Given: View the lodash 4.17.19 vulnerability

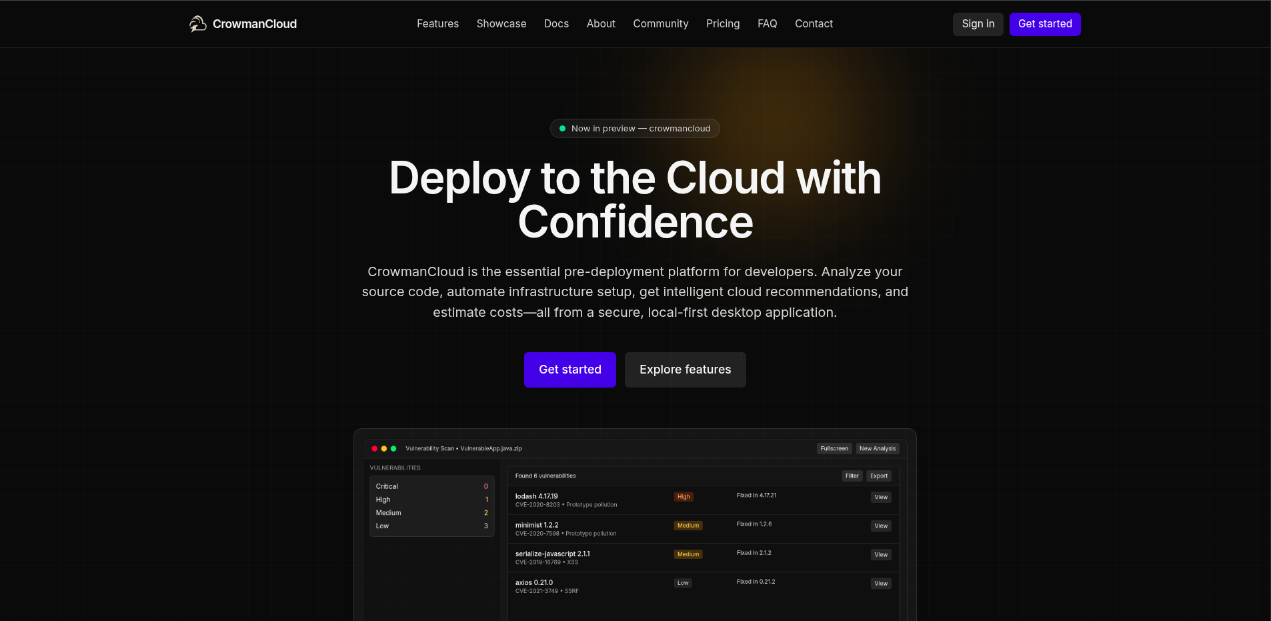Looking at the screenshot, I should point(880,498).
